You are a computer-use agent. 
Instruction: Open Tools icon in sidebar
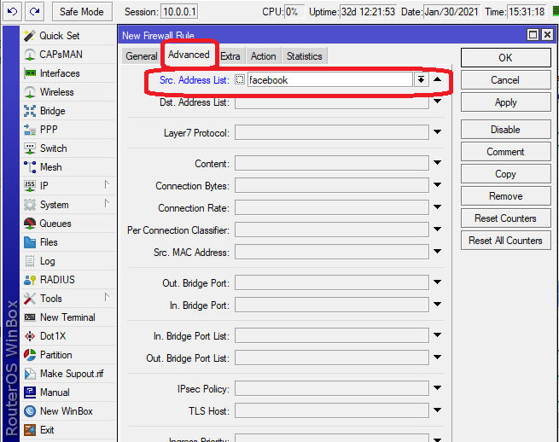pyautogui.click(x=30, y=299)
